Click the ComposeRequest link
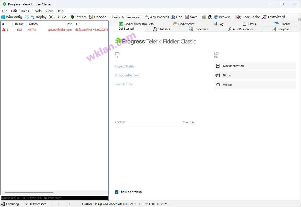The height and width of the screenshot is (207, 301). tap(127, 76)
